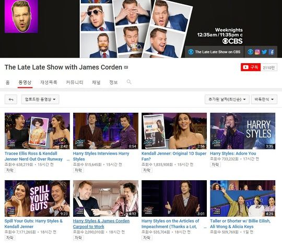Open Taller or Shorter video thumbnail

pyautogui.click(x=243, y=199)
